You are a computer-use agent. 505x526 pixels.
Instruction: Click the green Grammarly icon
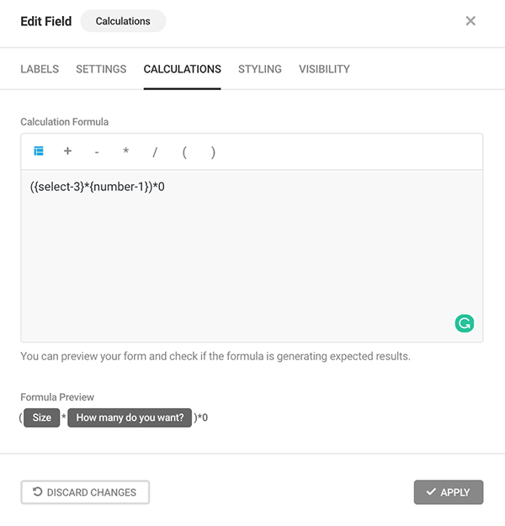tap(464, 322)
